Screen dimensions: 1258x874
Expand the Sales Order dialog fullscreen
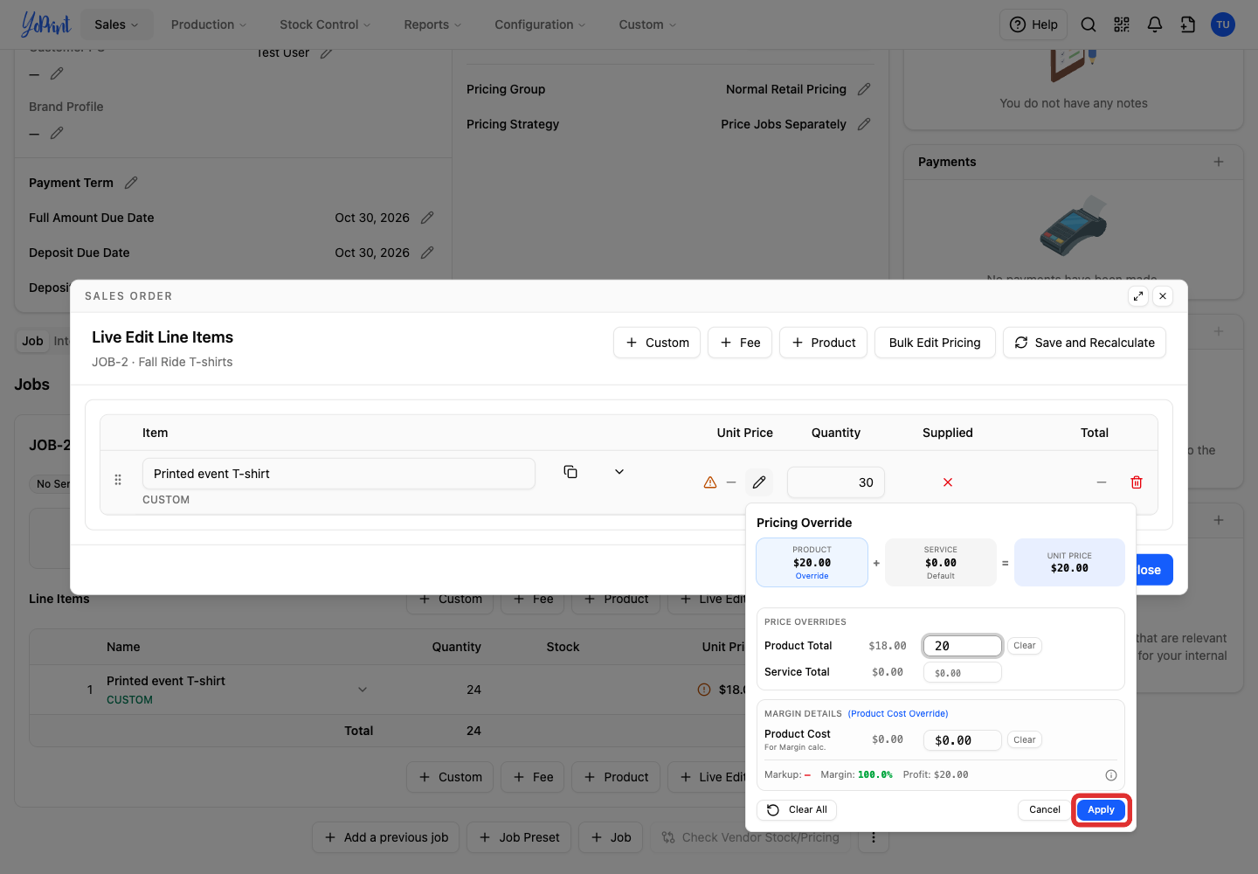[x=1138, y=296]
